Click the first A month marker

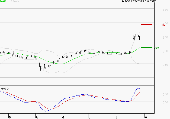click(x=36, y=117)
